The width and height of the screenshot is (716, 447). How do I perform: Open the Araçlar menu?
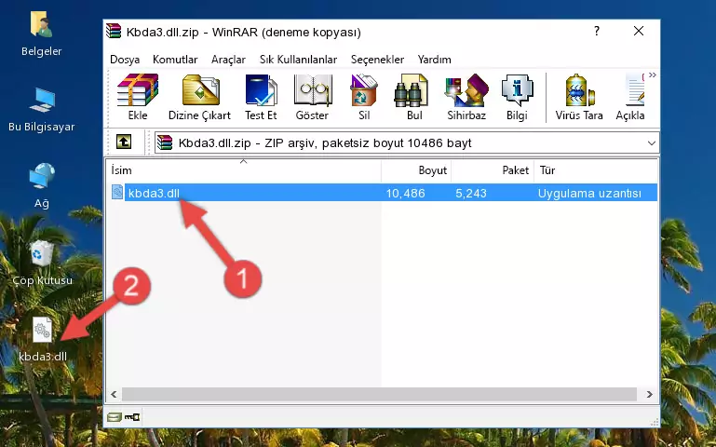tap(228, 60)
